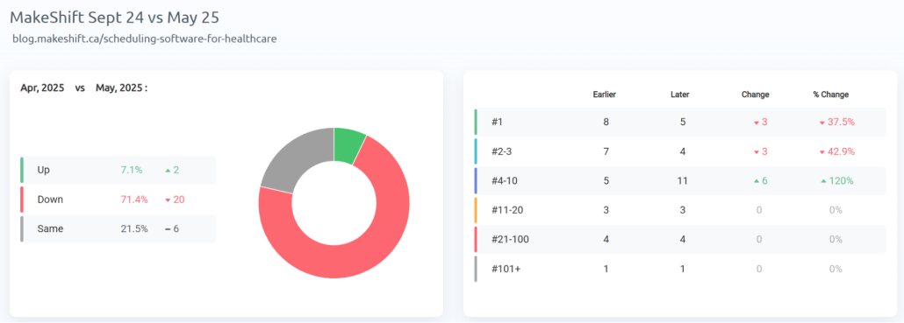Screen dimensions: 904x323
Task: Click the Earlier column header
Action: [x=605, y=95]
